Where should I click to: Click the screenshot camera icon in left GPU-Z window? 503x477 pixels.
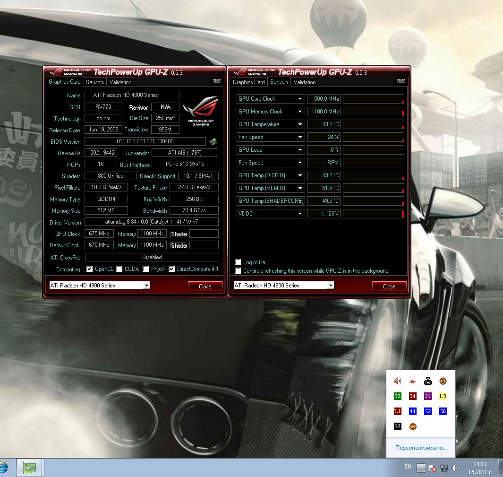coord(217,81)
